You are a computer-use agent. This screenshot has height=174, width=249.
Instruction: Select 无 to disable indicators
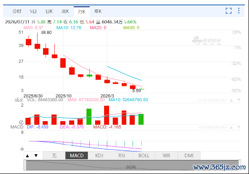pos(54,155)
